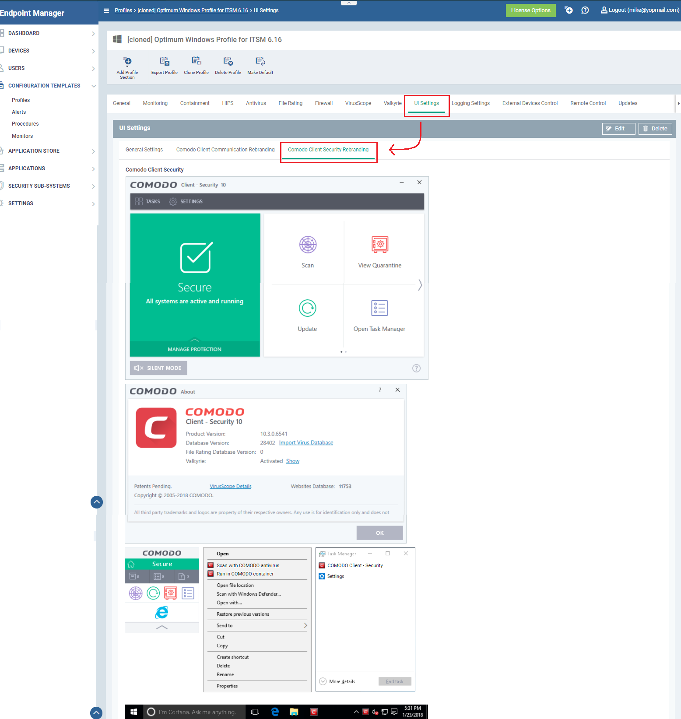Open the Logging Settings tab
The height and width of the screenshot is (719, 681).
tap(470, 103)
